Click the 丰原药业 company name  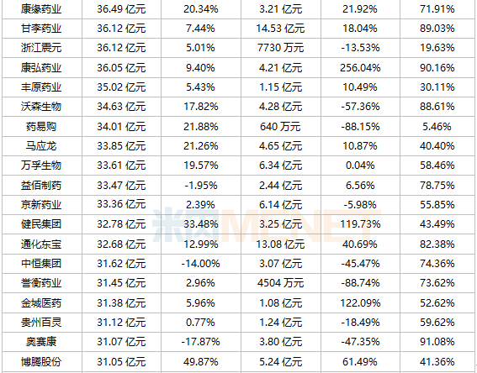[x=41, y=87]
